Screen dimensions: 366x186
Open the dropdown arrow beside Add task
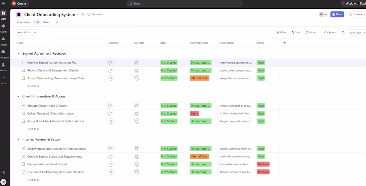[x=35, y=33]
